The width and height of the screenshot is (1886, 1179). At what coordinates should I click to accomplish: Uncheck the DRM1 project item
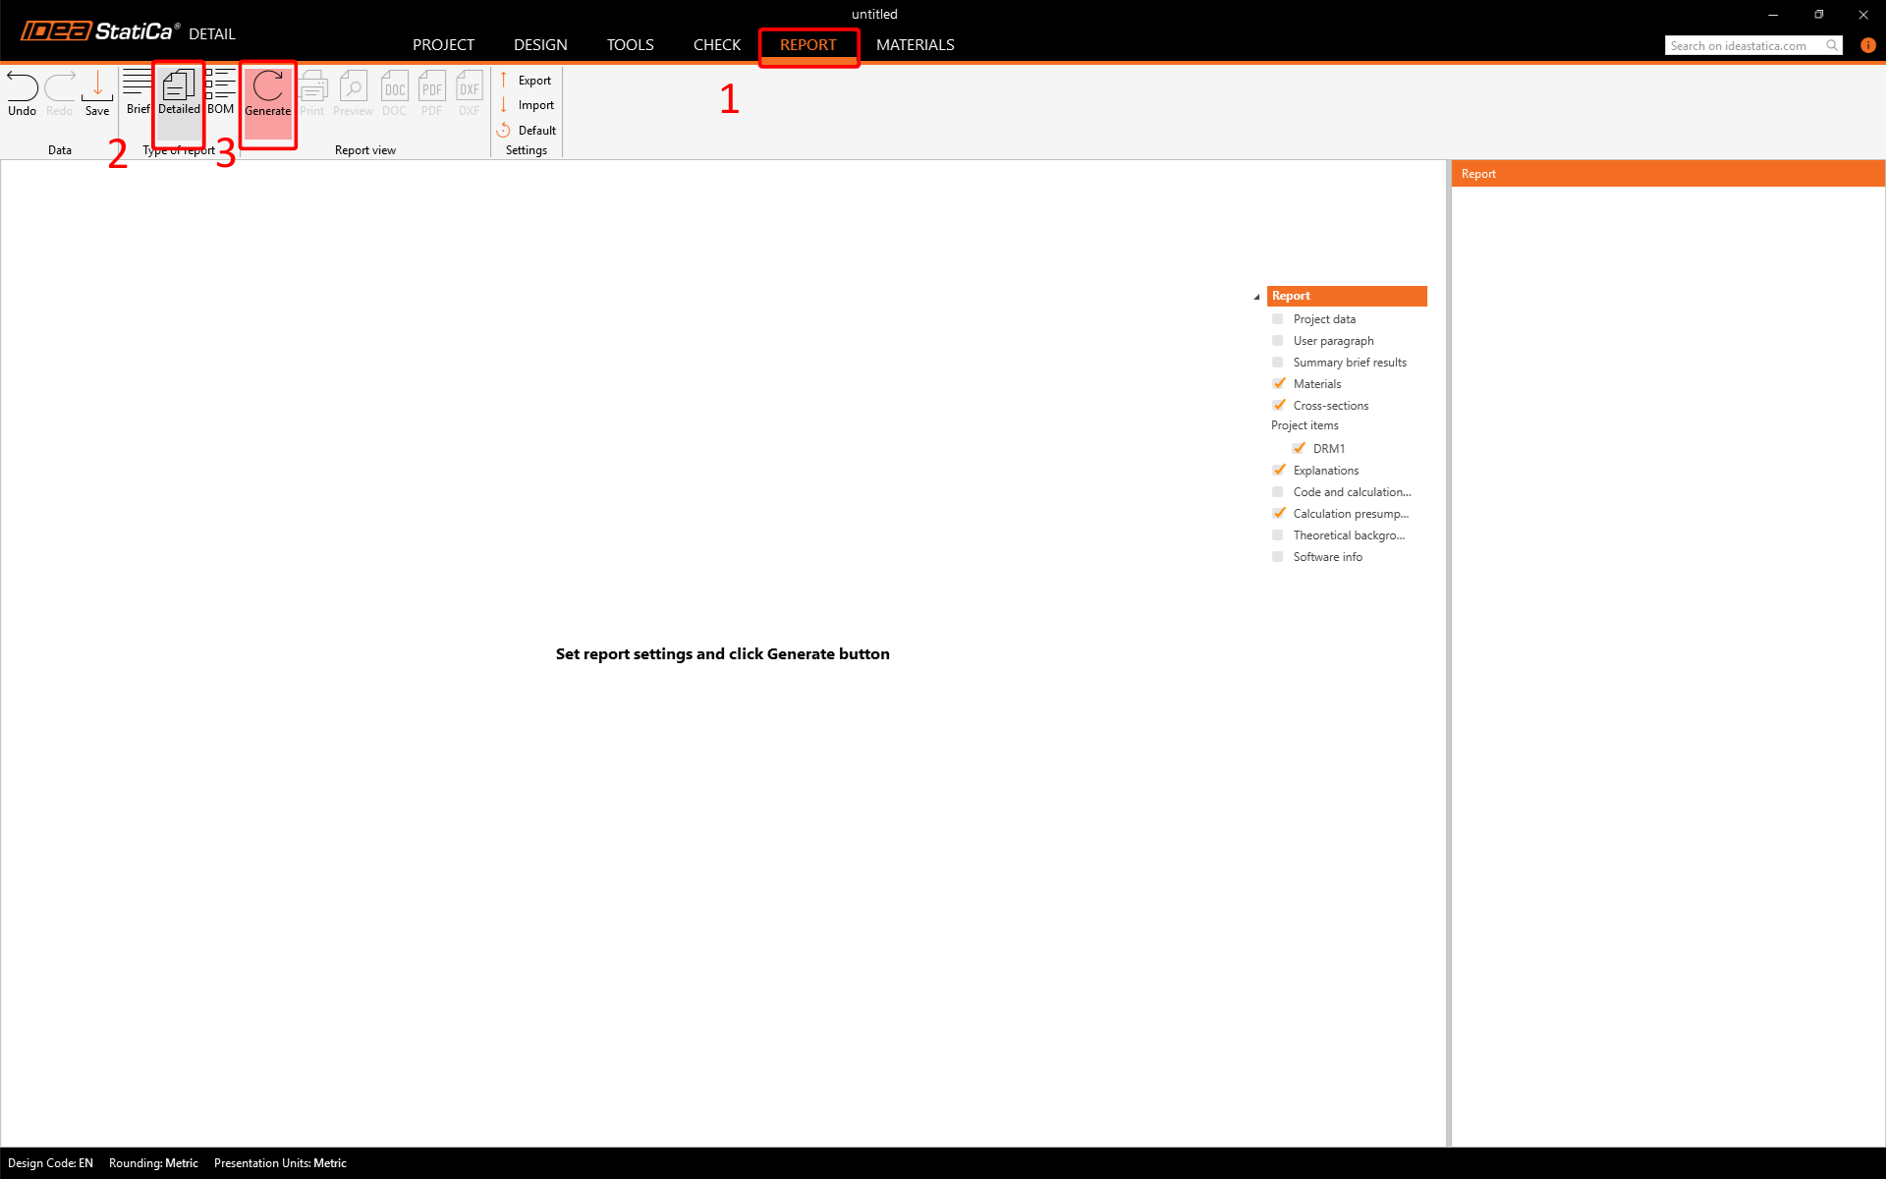(x=1299, y=449)
